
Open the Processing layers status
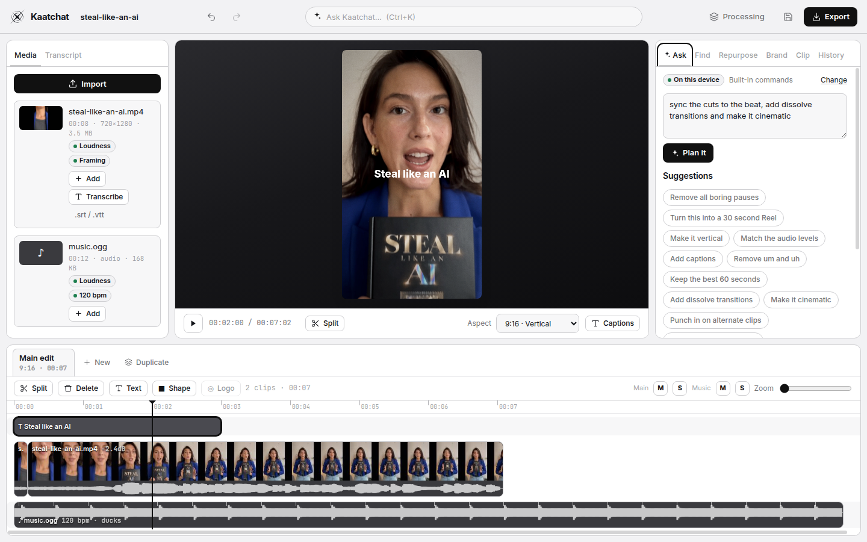[x=737, y=17]
